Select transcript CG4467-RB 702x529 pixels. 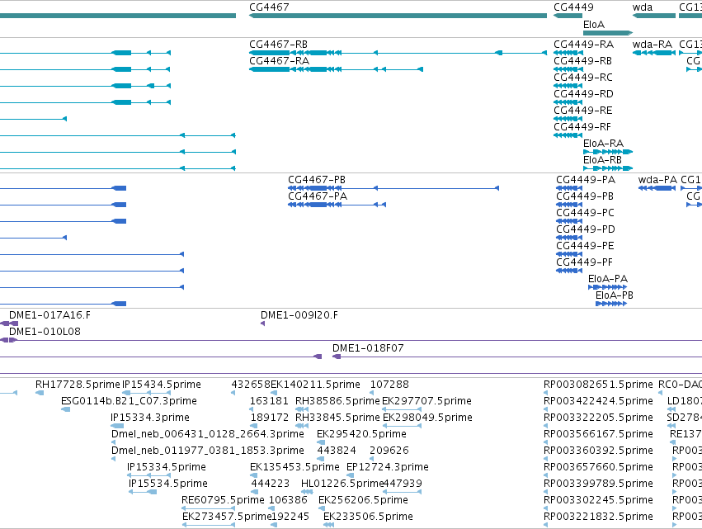(398, 53)
